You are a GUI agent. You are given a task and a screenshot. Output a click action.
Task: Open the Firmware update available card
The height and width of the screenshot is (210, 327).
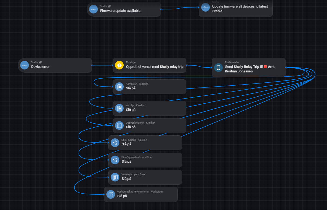click(124, 9)
